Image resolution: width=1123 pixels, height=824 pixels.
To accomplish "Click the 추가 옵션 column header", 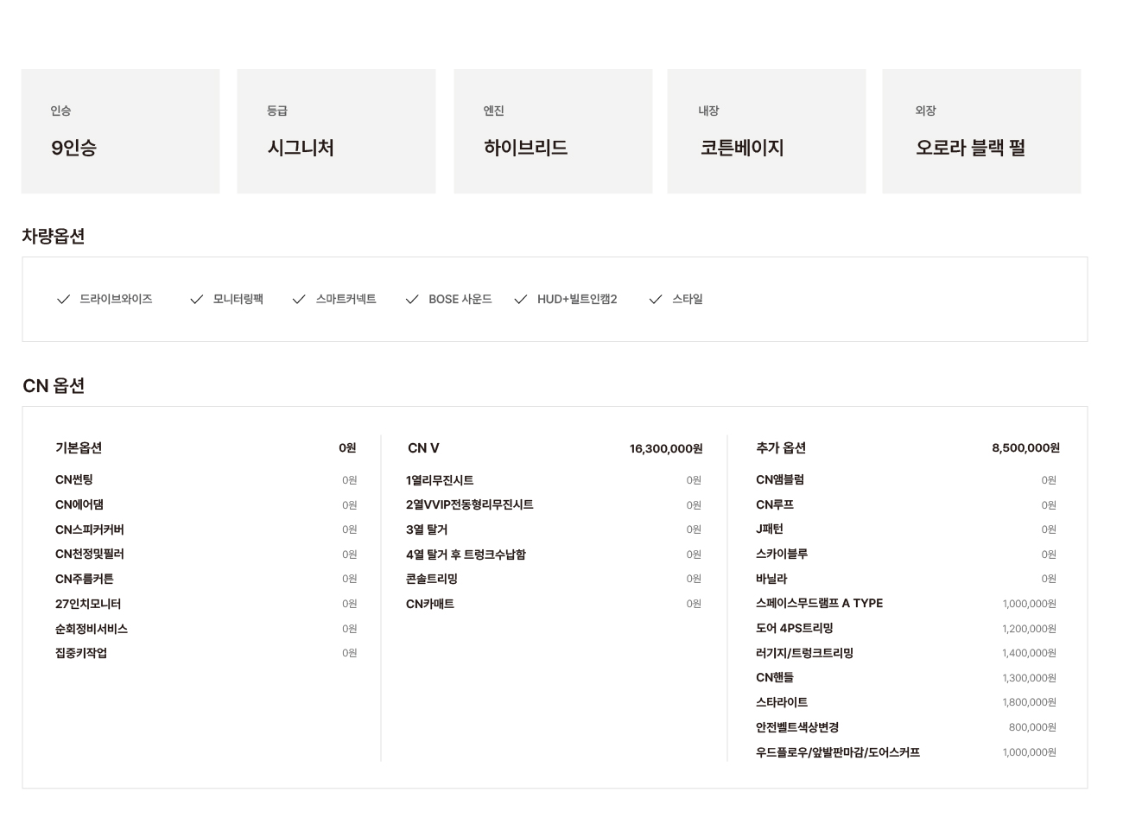I will (781, 447).
